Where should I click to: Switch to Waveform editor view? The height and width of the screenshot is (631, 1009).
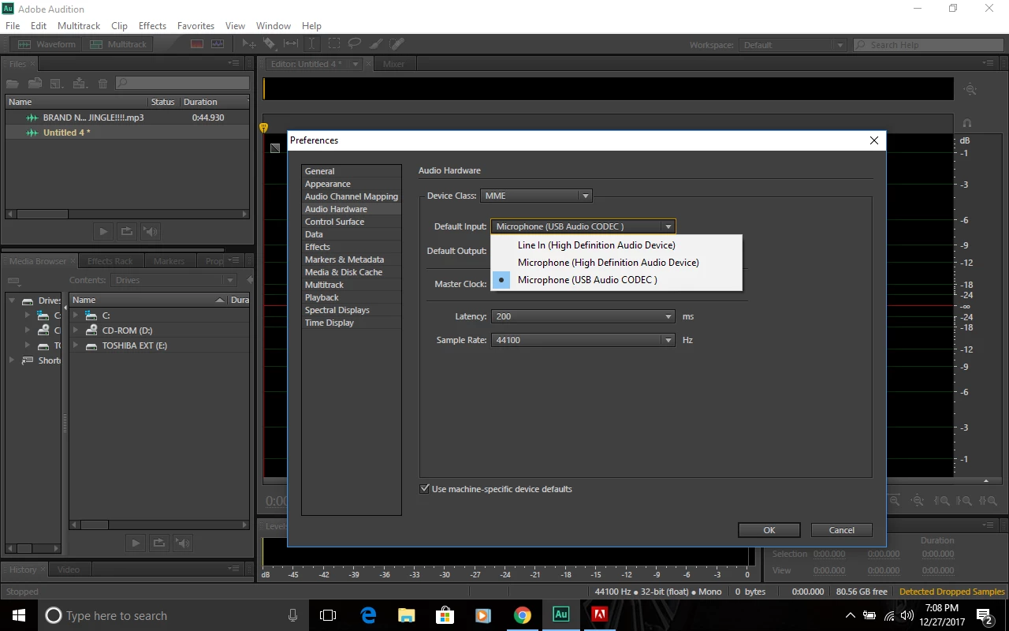47,44
